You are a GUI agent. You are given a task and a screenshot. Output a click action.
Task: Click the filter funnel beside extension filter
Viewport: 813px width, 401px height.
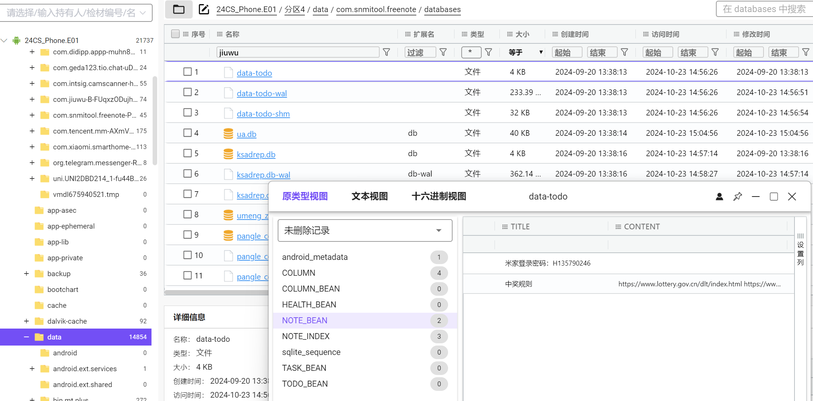coord(443,52)
